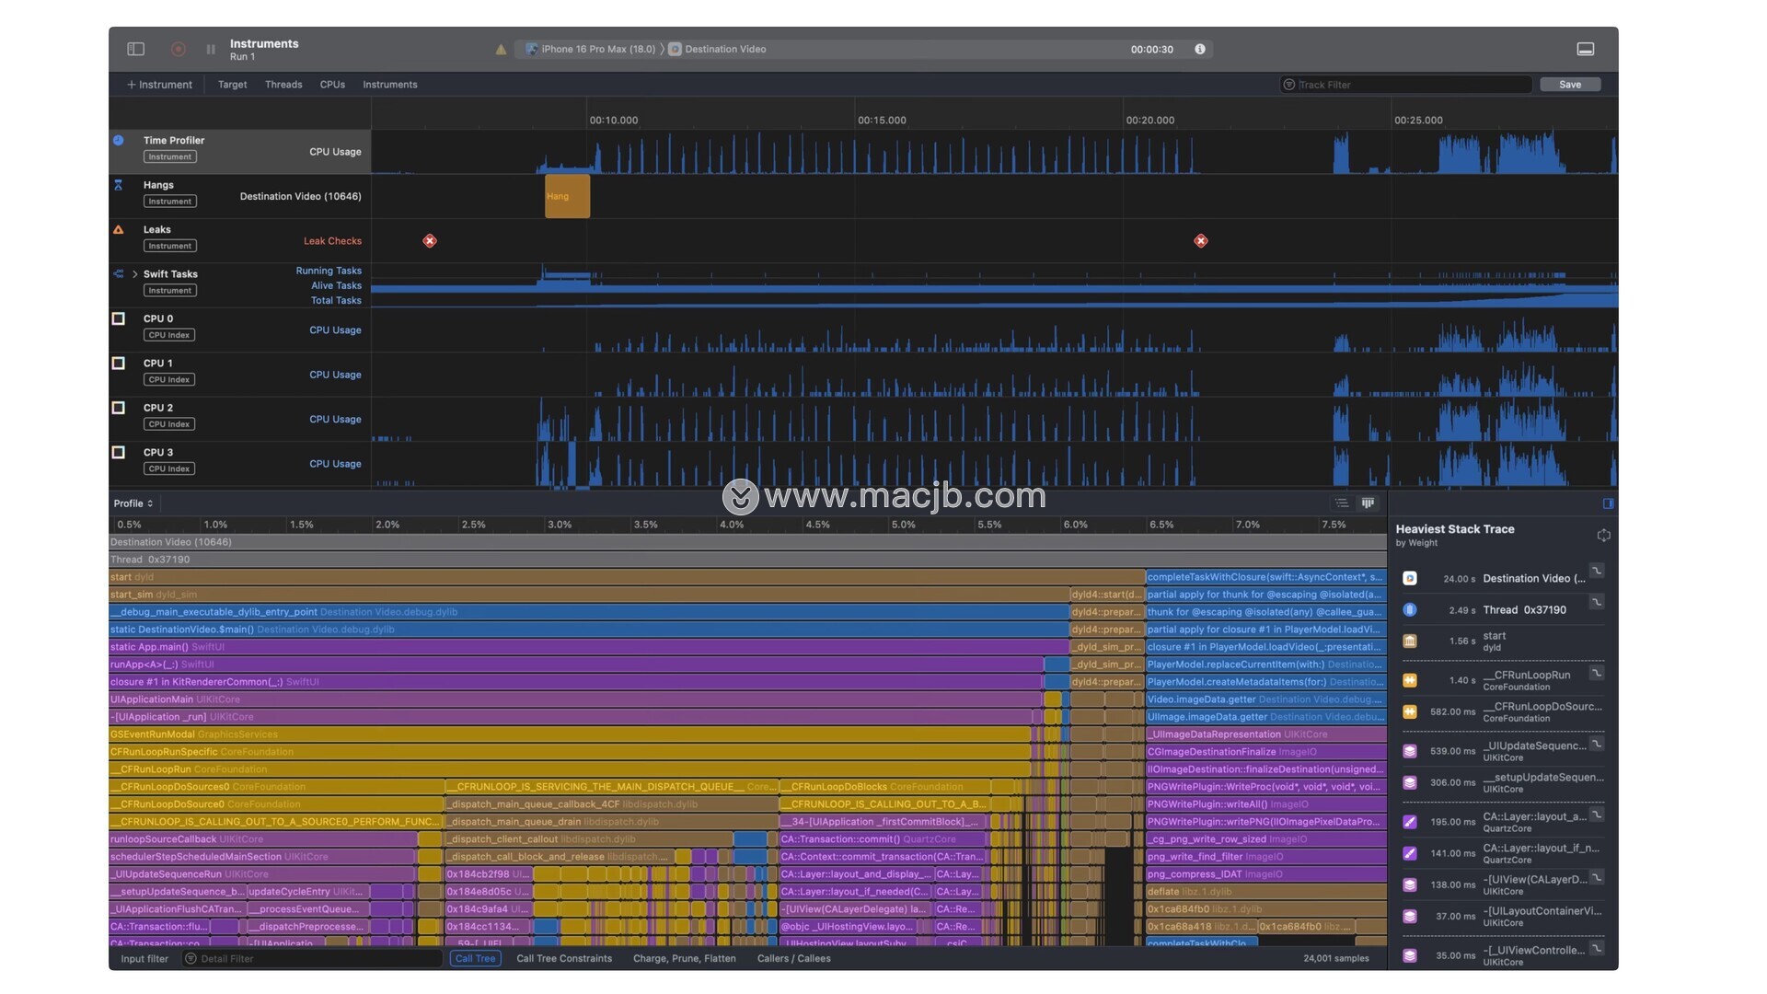Expand the Swift Tasks track
Viewport: 1767px width, 994px height.
point(135,274)
